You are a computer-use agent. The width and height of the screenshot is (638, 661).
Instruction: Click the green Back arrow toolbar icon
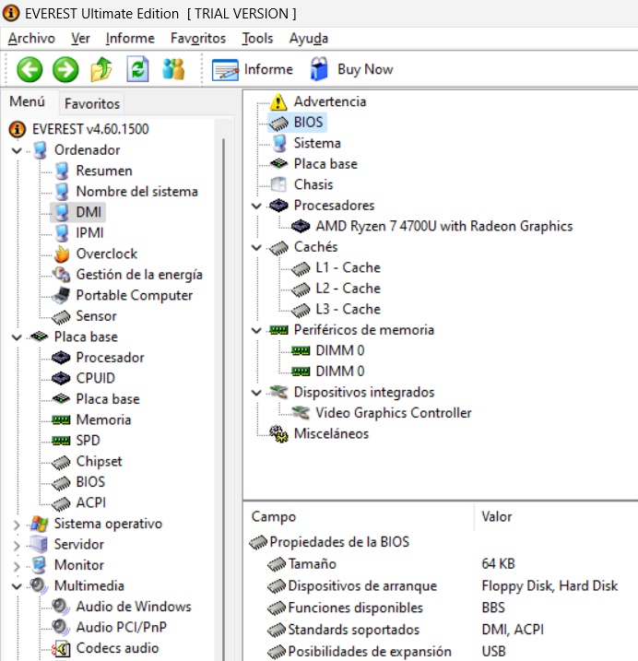pos(30,69)
